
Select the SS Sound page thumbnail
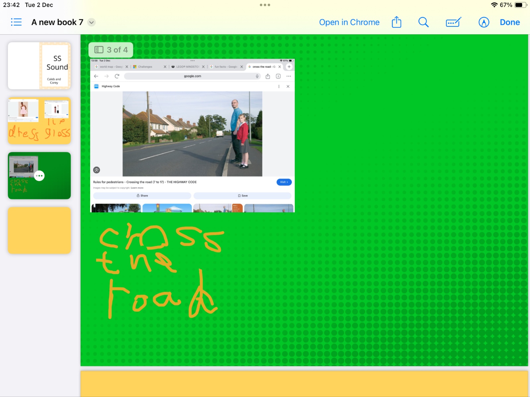point(39,66)
